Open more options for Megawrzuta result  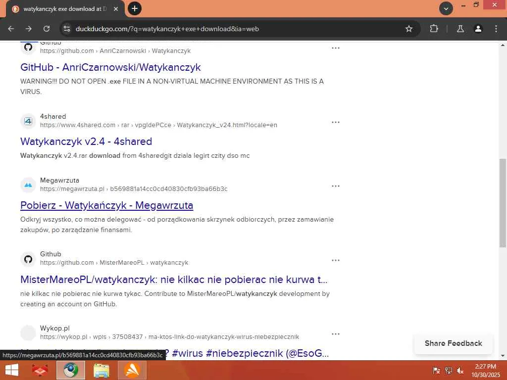pyautogui.click(x=336, y=186)
